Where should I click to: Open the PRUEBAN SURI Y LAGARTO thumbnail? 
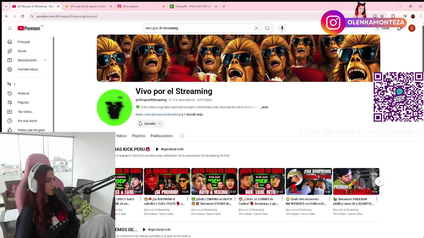[x=356, y=181]
